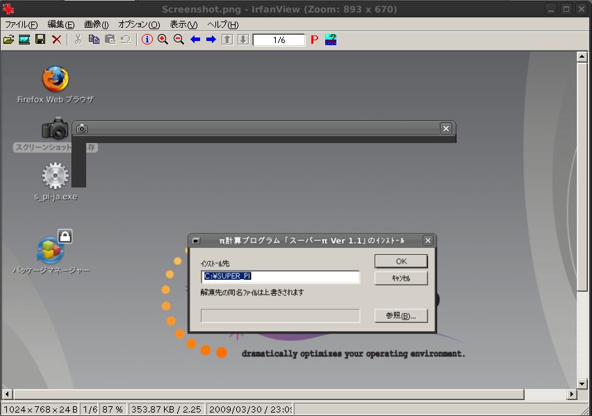Go to next image blue right arrow
Image resolution: width=592 pixels, height=416 pixels.
(x=211, y=40)
